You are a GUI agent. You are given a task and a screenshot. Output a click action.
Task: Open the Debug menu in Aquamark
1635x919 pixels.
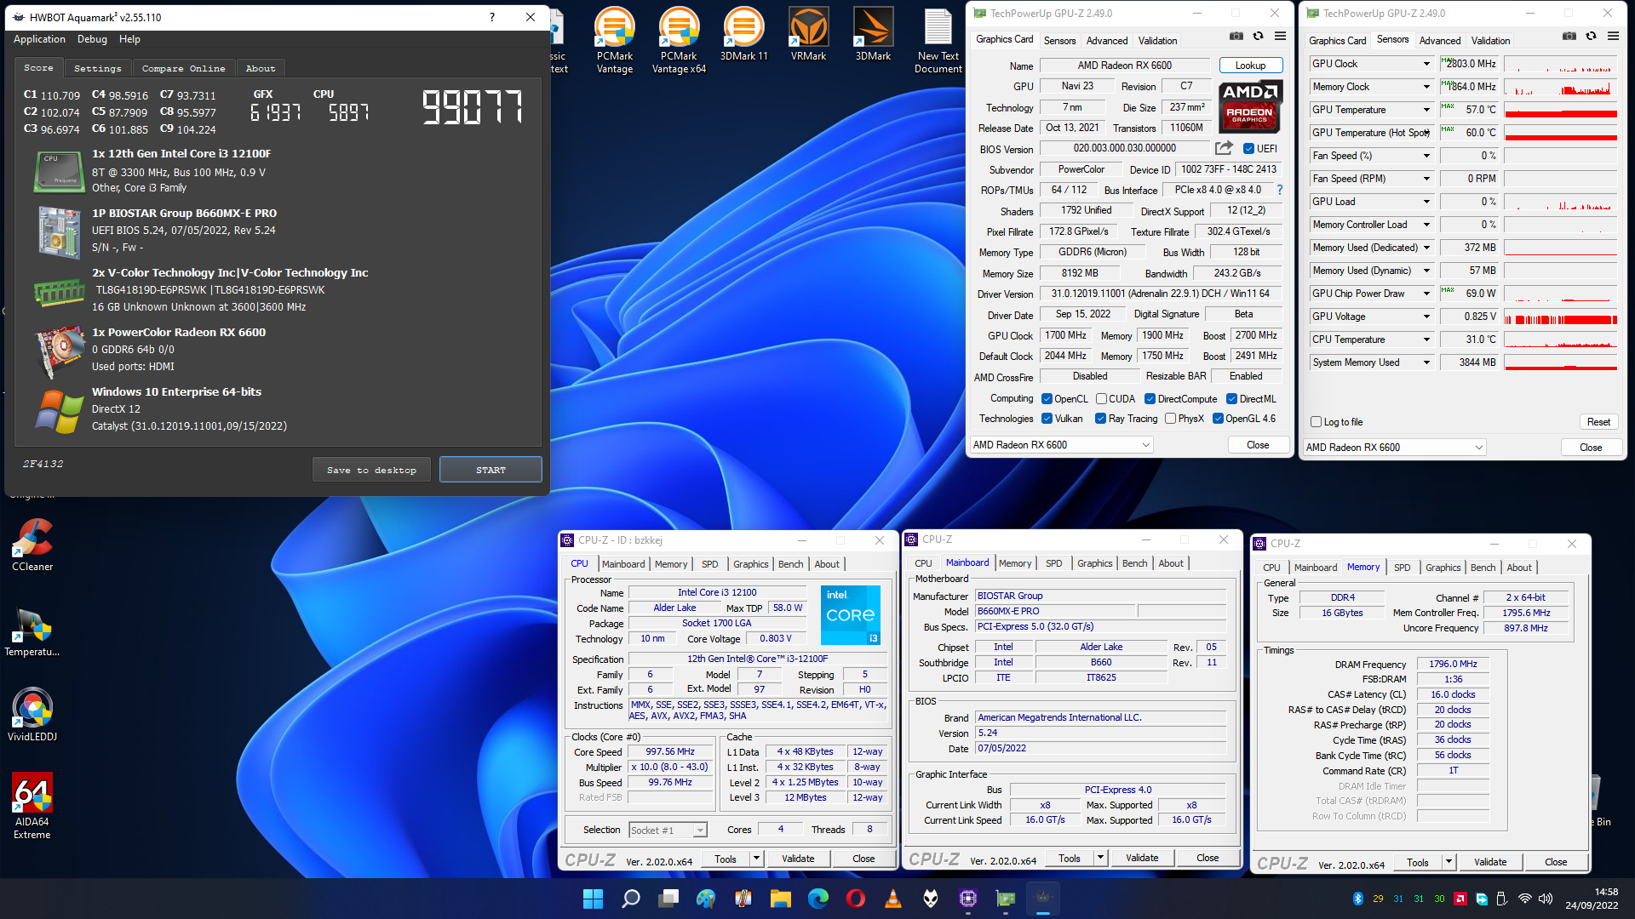(92, 39)
